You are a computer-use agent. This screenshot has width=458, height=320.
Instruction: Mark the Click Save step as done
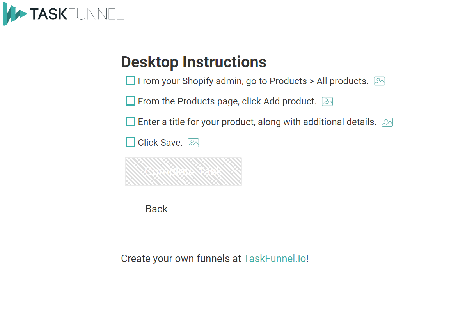tap(130, 142)
